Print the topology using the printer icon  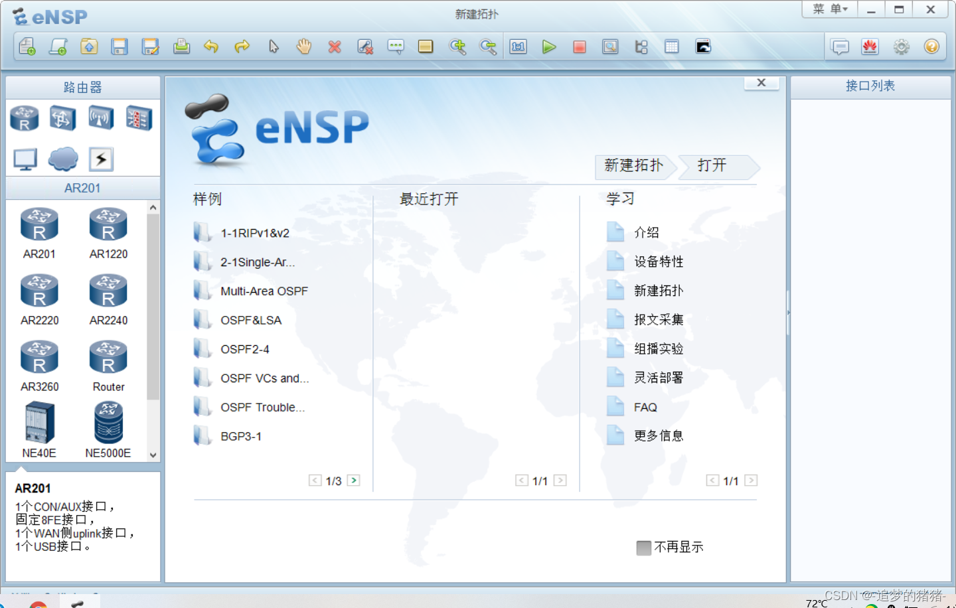click(181, 46)
